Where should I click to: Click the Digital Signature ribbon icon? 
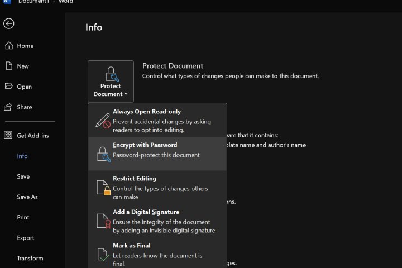(x=103, y=221)
